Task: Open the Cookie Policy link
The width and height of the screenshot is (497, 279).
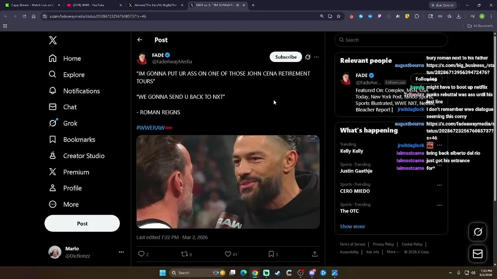Action: [x=412, y=245]
